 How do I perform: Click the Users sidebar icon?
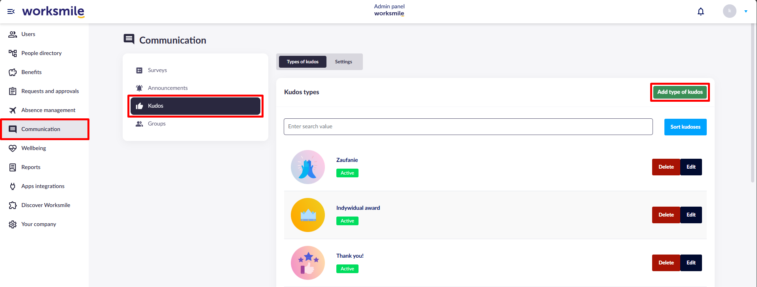[x=13, y=34]
